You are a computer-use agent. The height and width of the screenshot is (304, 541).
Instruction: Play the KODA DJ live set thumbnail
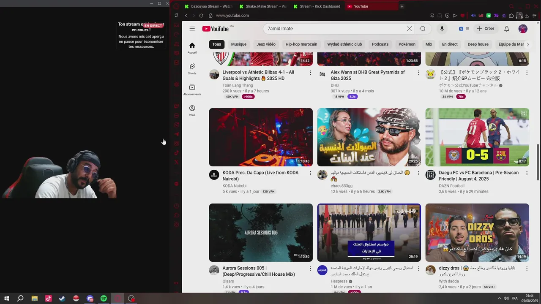(261, 137)
